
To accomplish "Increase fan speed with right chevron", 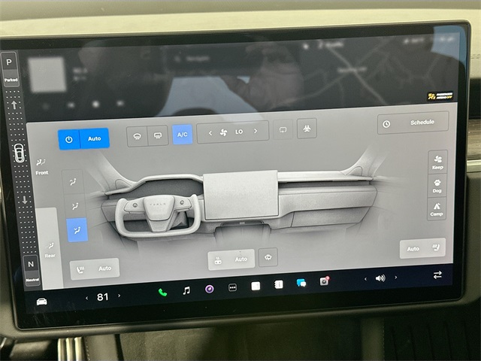I will tap(256, 132).
